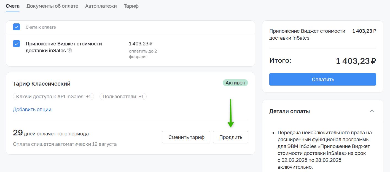Click the 29 дней оплаченного периода text

(x=51, y=133)
